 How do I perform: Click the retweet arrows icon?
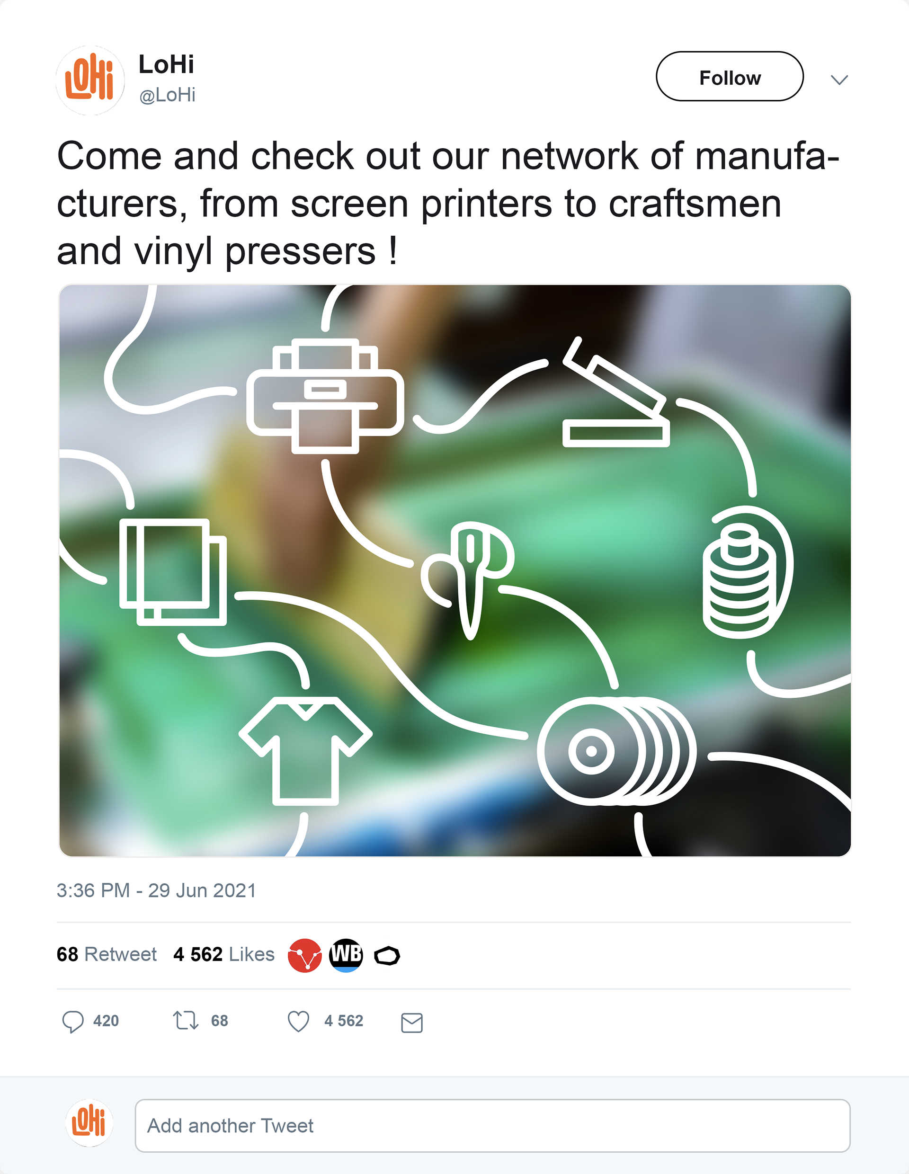point(186,1020)
